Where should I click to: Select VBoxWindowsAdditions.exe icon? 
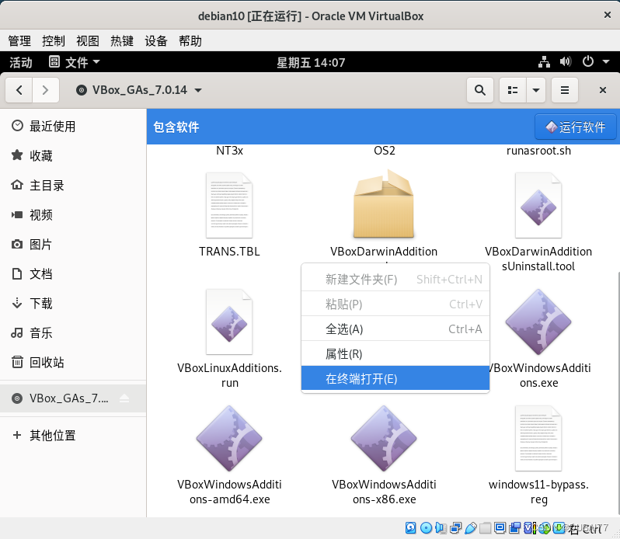tap(538, 322)
